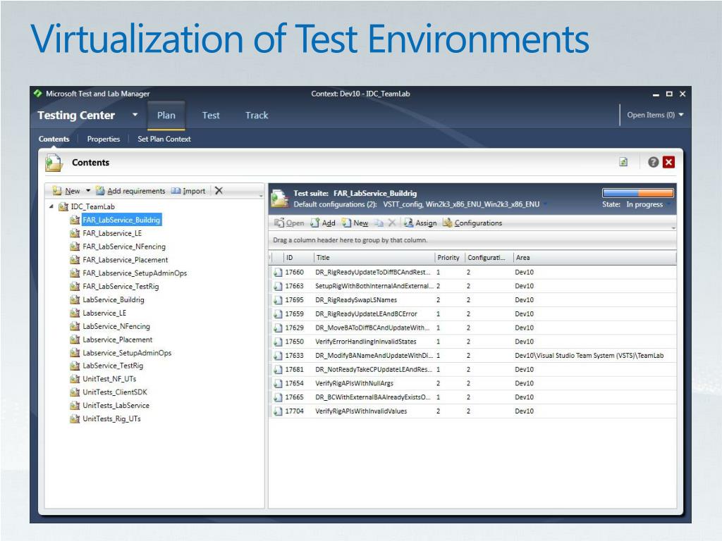Viewport: 722px width, 541px height.
Task: Click the test case icon for ID 17663
Action: coord(278,286)
